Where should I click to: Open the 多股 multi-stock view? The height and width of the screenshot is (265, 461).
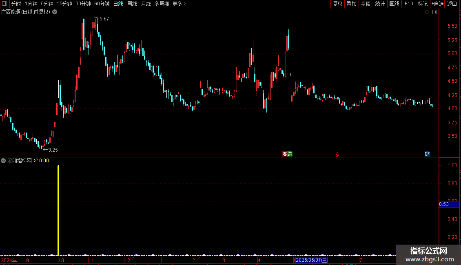(x=366, y=4)
